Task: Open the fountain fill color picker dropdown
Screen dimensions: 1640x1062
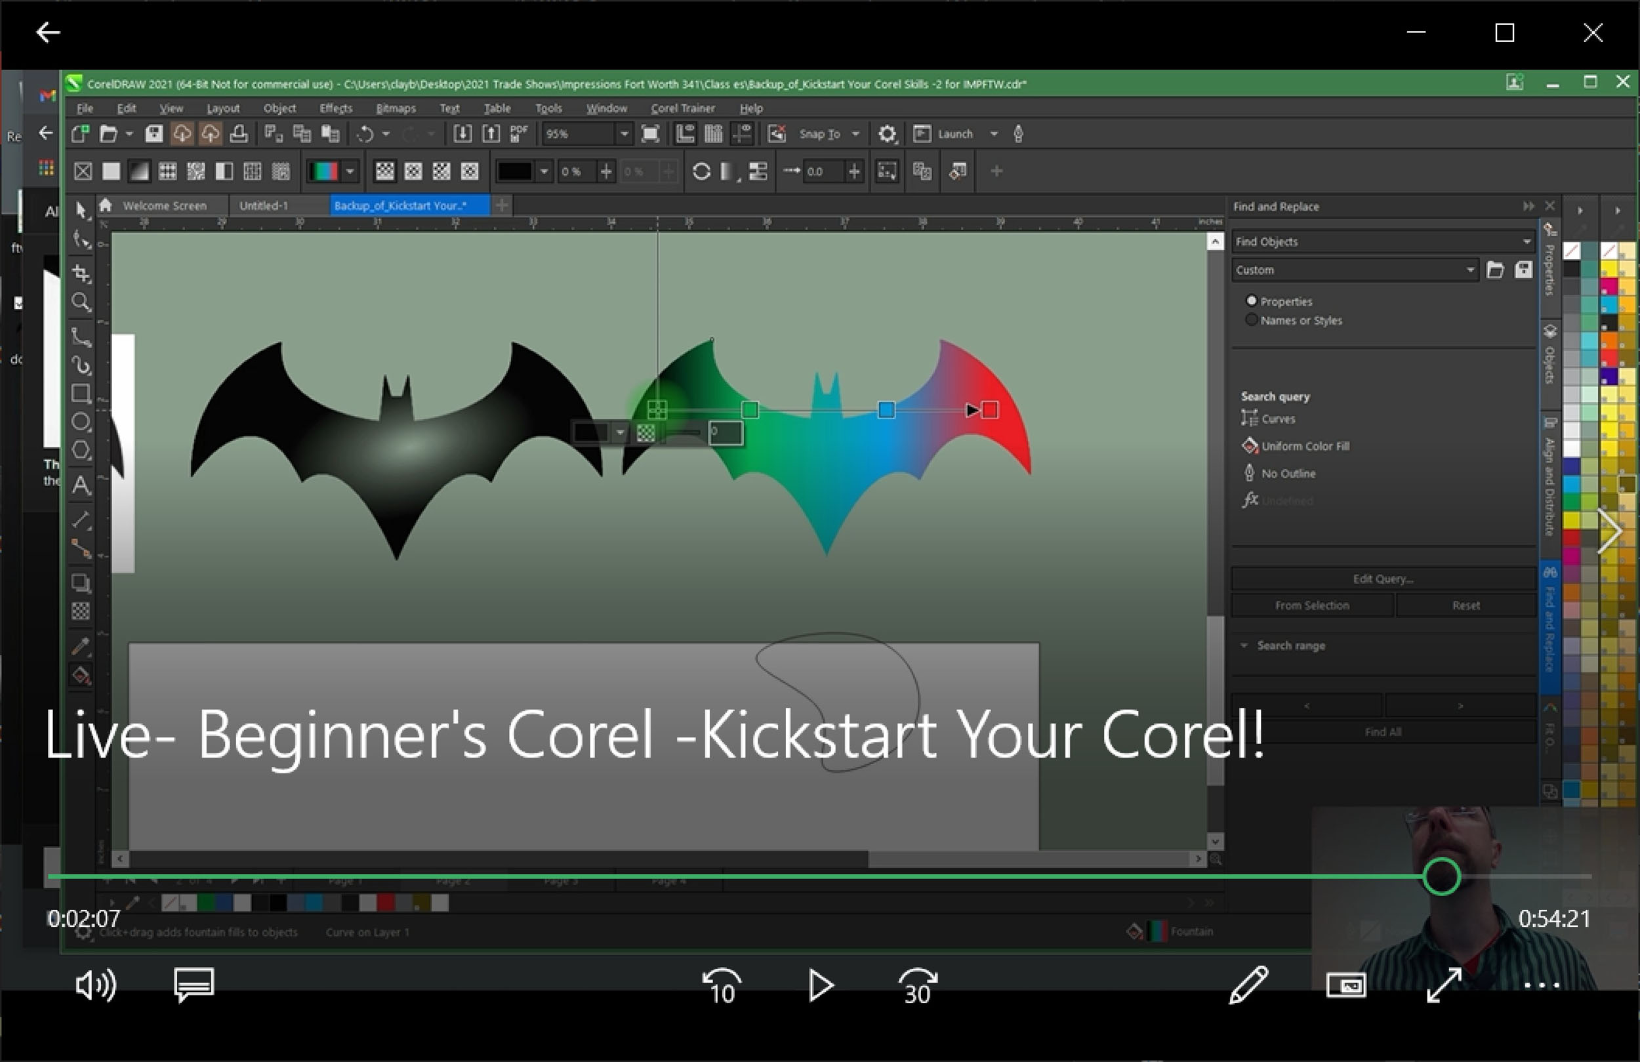Action: 351,171
